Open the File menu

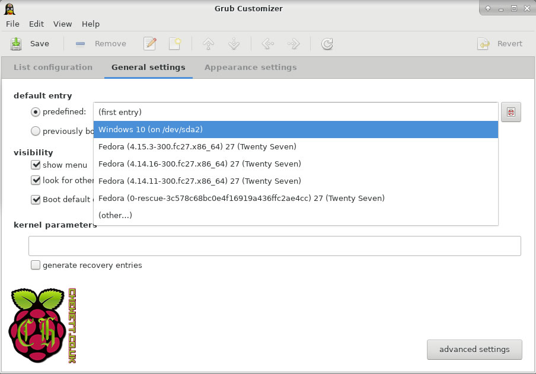[x=12, y=24]
